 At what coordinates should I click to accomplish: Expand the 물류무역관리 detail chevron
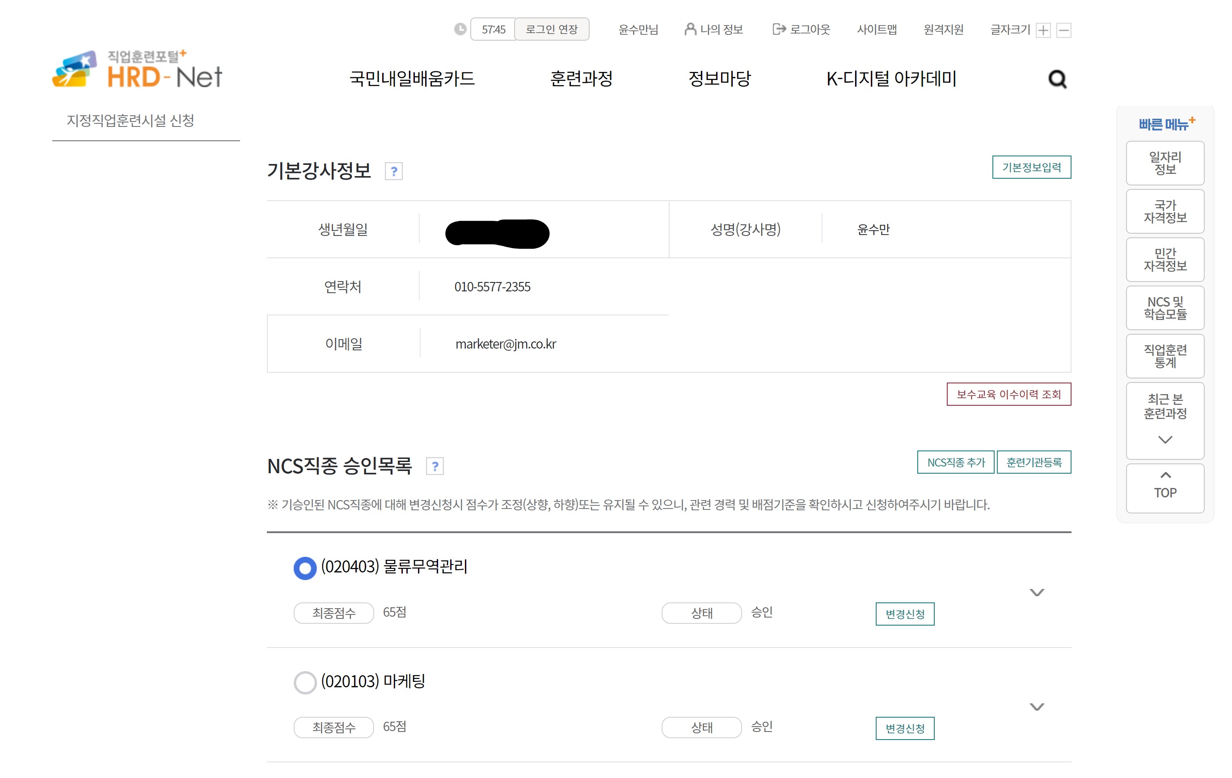[1038, 592]
